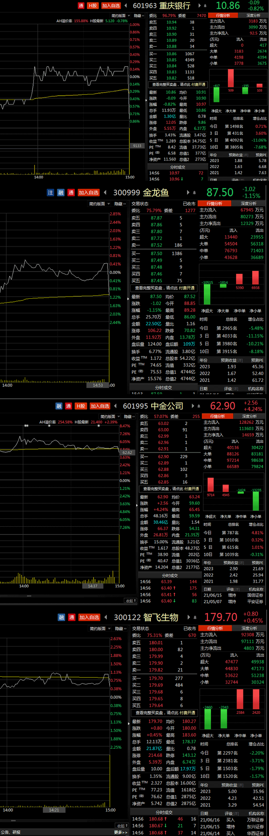
Task: Click 付费开通 order book link for 智飞生物
Action: tap(187, 713)
